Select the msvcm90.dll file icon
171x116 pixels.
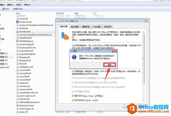(x=17, y=70)
